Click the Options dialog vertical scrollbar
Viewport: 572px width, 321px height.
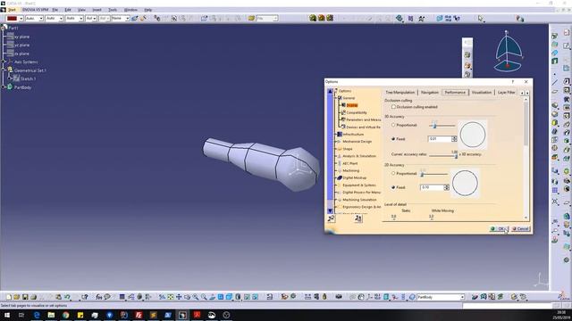pos(526,159)
